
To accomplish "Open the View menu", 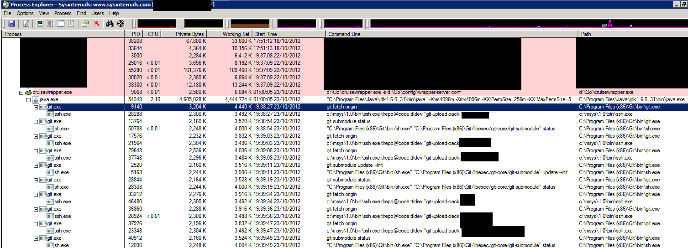I will click(44, 13).
